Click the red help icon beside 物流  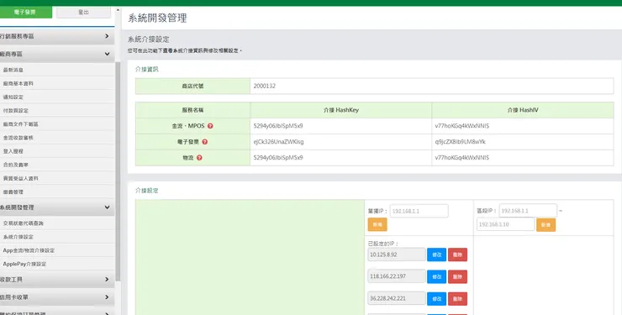199,158
